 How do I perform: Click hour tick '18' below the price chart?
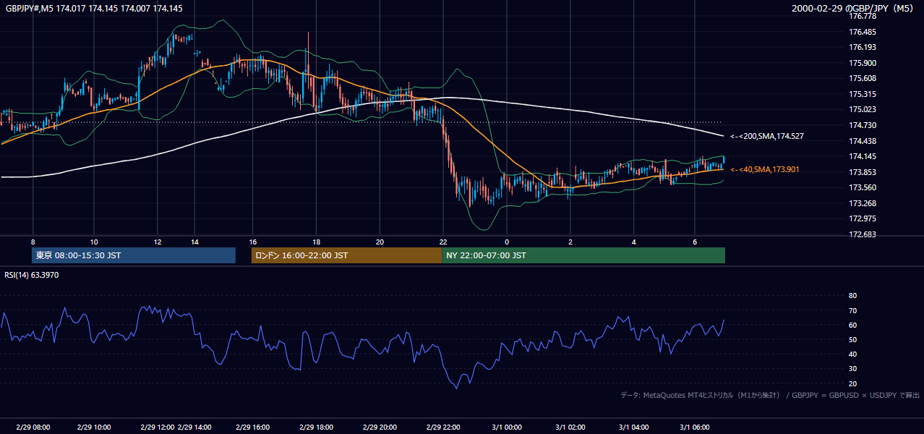[x=317, y=242]
